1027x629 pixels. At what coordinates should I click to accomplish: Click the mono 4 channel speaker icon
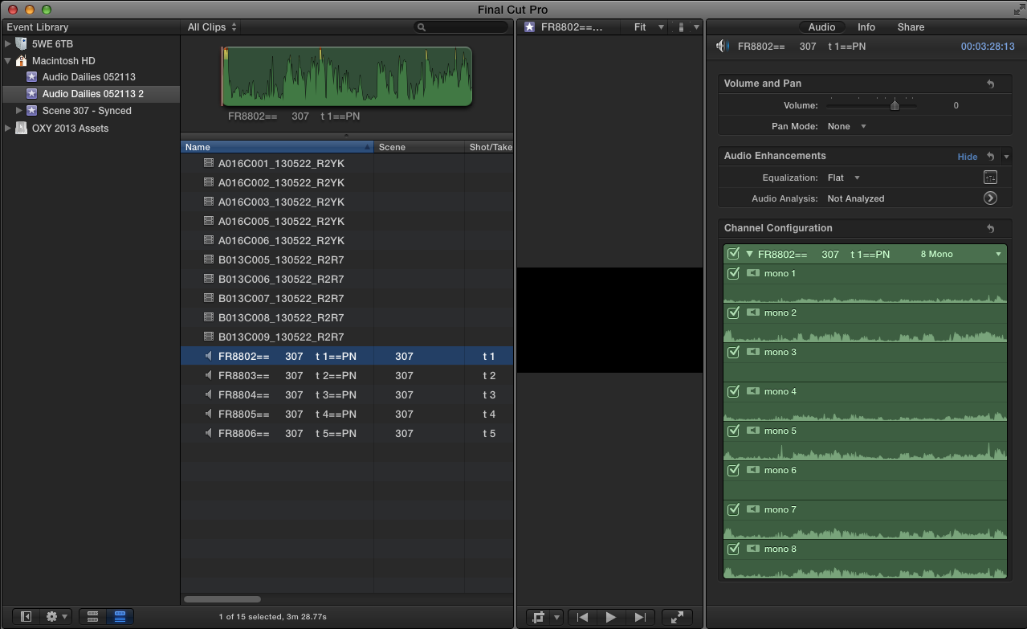(x=753, y=391)
